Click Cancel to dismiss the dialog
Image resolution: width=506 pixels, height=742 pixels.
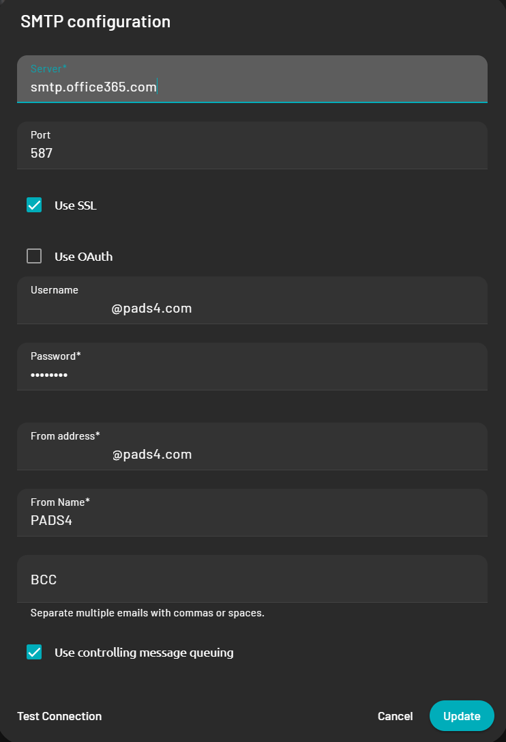395,716
